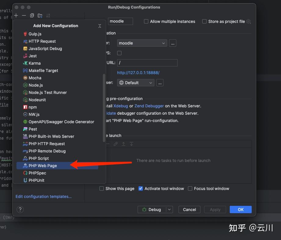Select PHPSpec from the list

click(57, 173)
